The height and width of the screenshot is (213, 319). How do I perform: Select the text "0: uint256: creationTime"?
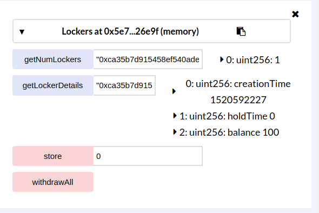click(x=238, y=84)
